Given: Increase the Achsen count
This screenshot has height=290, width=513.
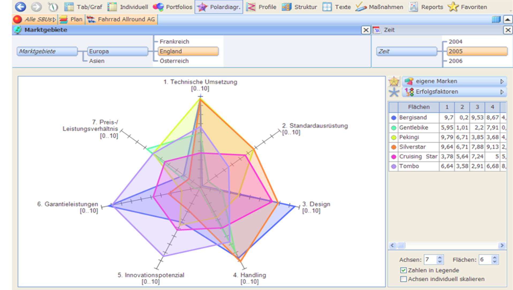Looking at the screenshot, I should click(x=440, y=257).
